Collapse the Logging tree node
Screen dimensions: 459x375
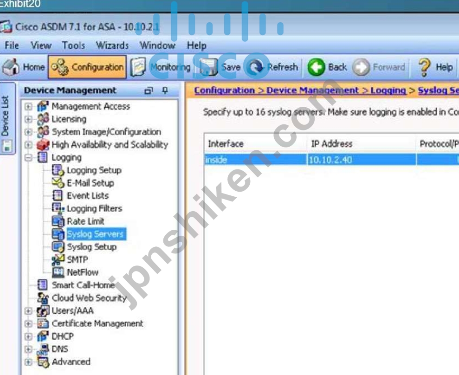click(28, 158)
